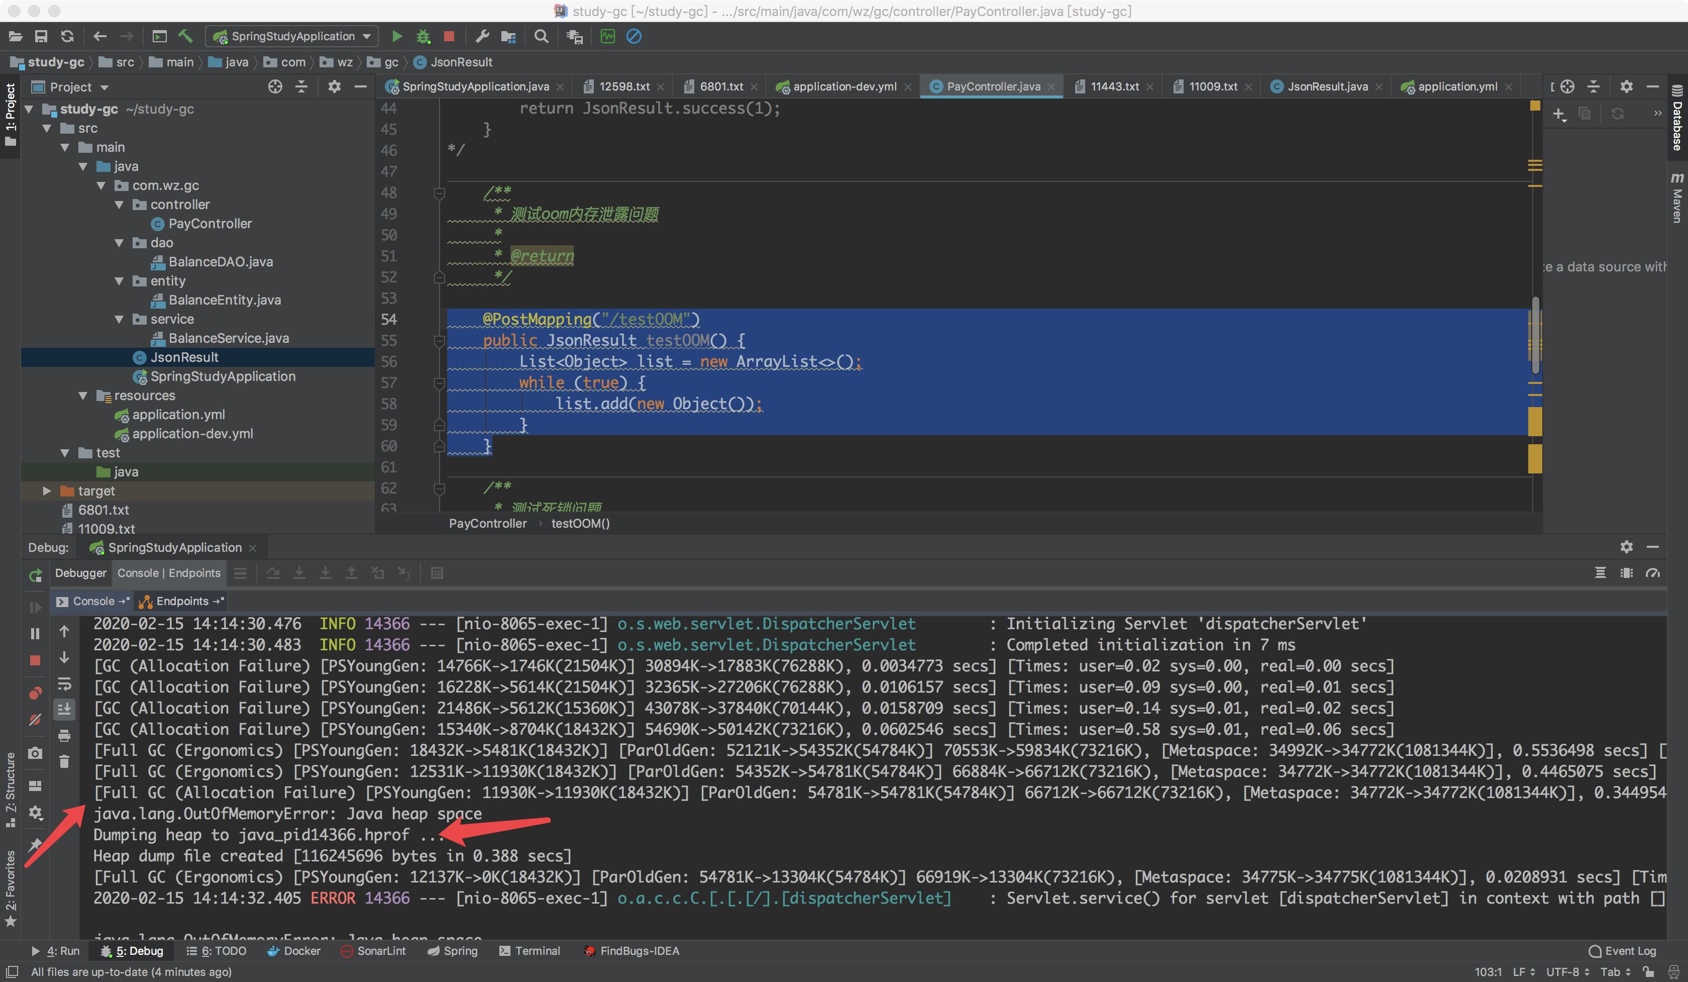This screenshot has width=1688, height=982.
Task: Open the Debugger tab in Debug panel
Action: coord(80,573)
